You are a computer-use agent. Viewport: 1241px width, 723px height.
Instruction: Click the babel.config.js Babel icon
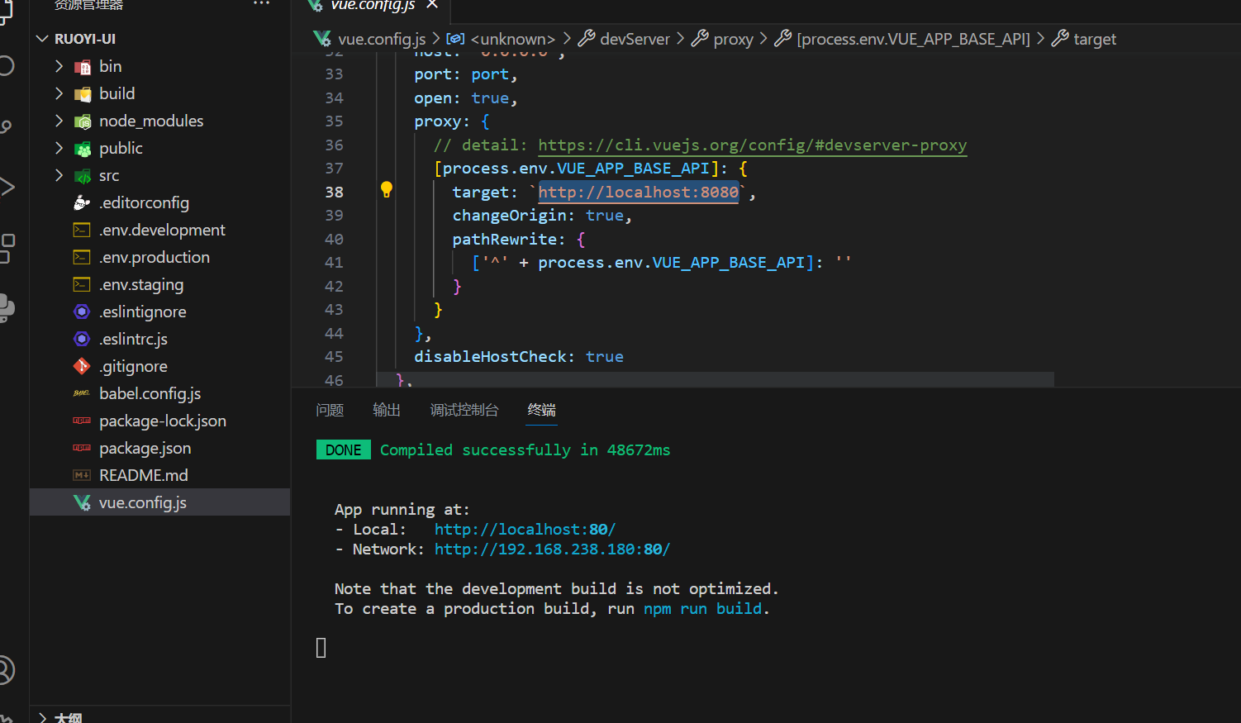[82, 393]
